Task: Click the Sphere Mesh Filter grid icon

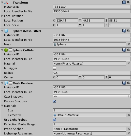Action: coord(6,31)
